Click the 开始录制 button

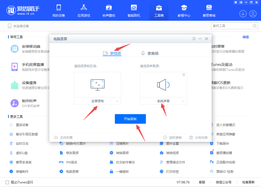pyautogui.click(x=130, y=119)
